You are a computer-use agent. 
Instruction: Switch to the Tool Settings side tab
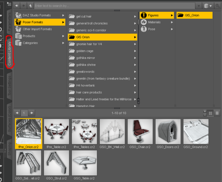[x=9, y=86]
